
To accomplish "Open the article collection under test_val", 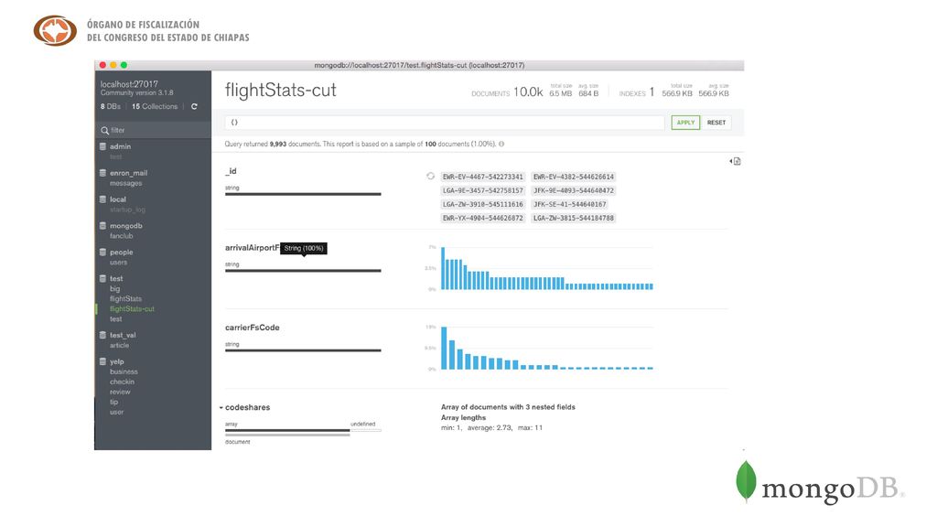I will pos(120,345).
